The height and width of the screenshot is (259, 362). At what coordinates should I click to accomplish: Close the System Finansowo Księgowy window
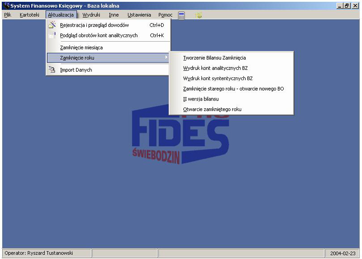click(355, 6)
